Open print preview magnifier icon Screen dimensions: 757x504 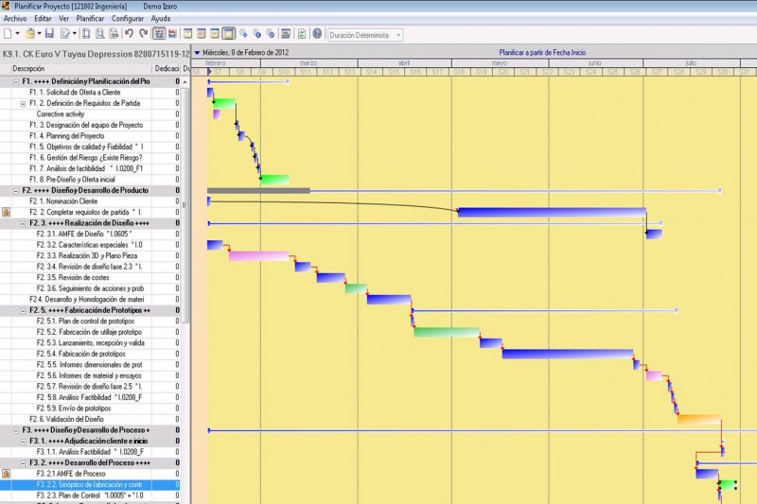100,34
